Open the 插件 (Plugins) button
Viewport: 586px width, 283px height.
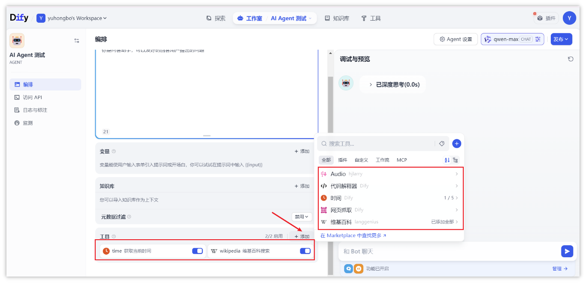click(x=546, y=18)
